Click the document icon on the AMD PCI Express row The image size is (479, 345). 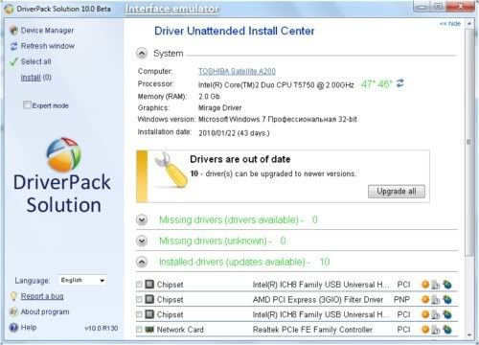[x=436, y=300]
